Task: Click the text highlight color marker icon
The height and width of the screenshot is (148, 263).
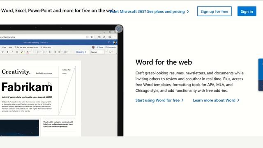Action: pyautogui.click(x=22, y=52)
